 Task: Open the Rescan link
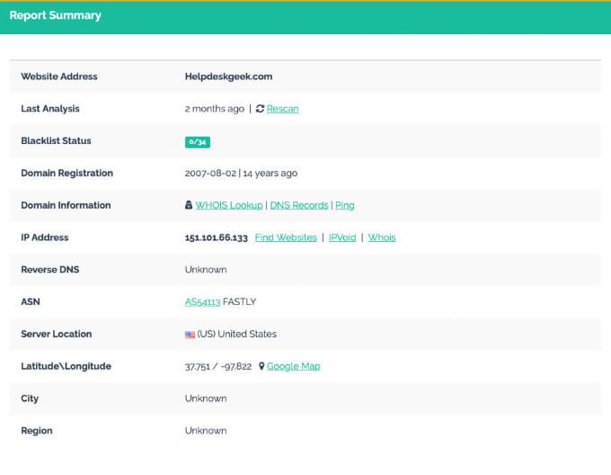[x=282, y=109]
